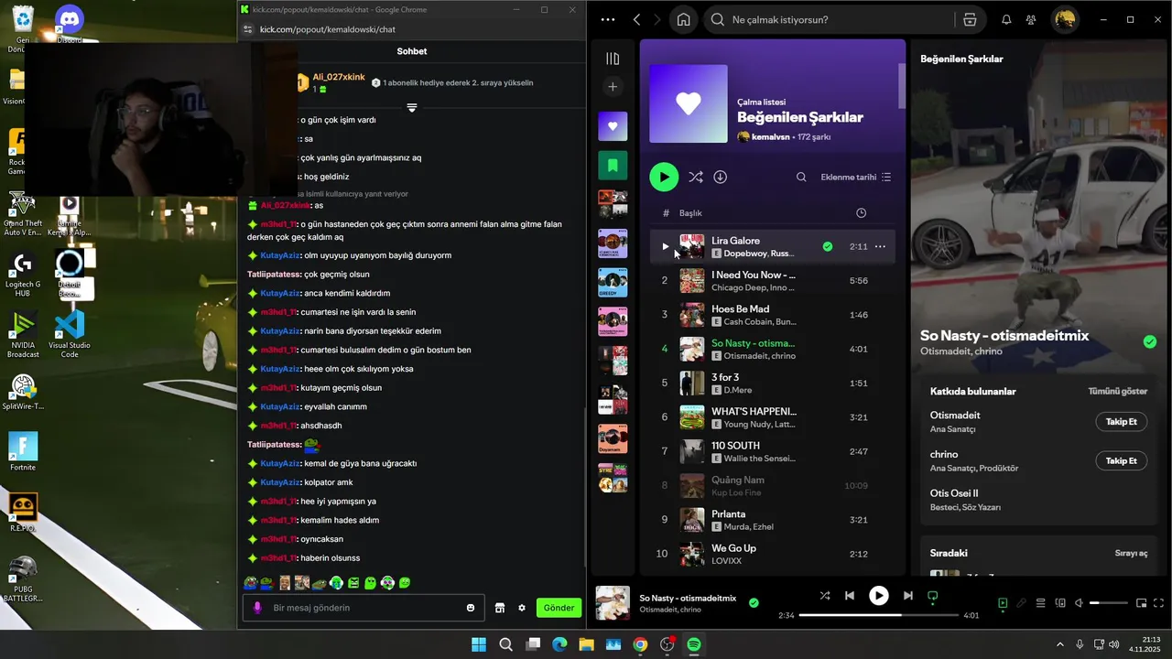Create a new playlist with the plus icon
1172x659 pixels.
613,87
